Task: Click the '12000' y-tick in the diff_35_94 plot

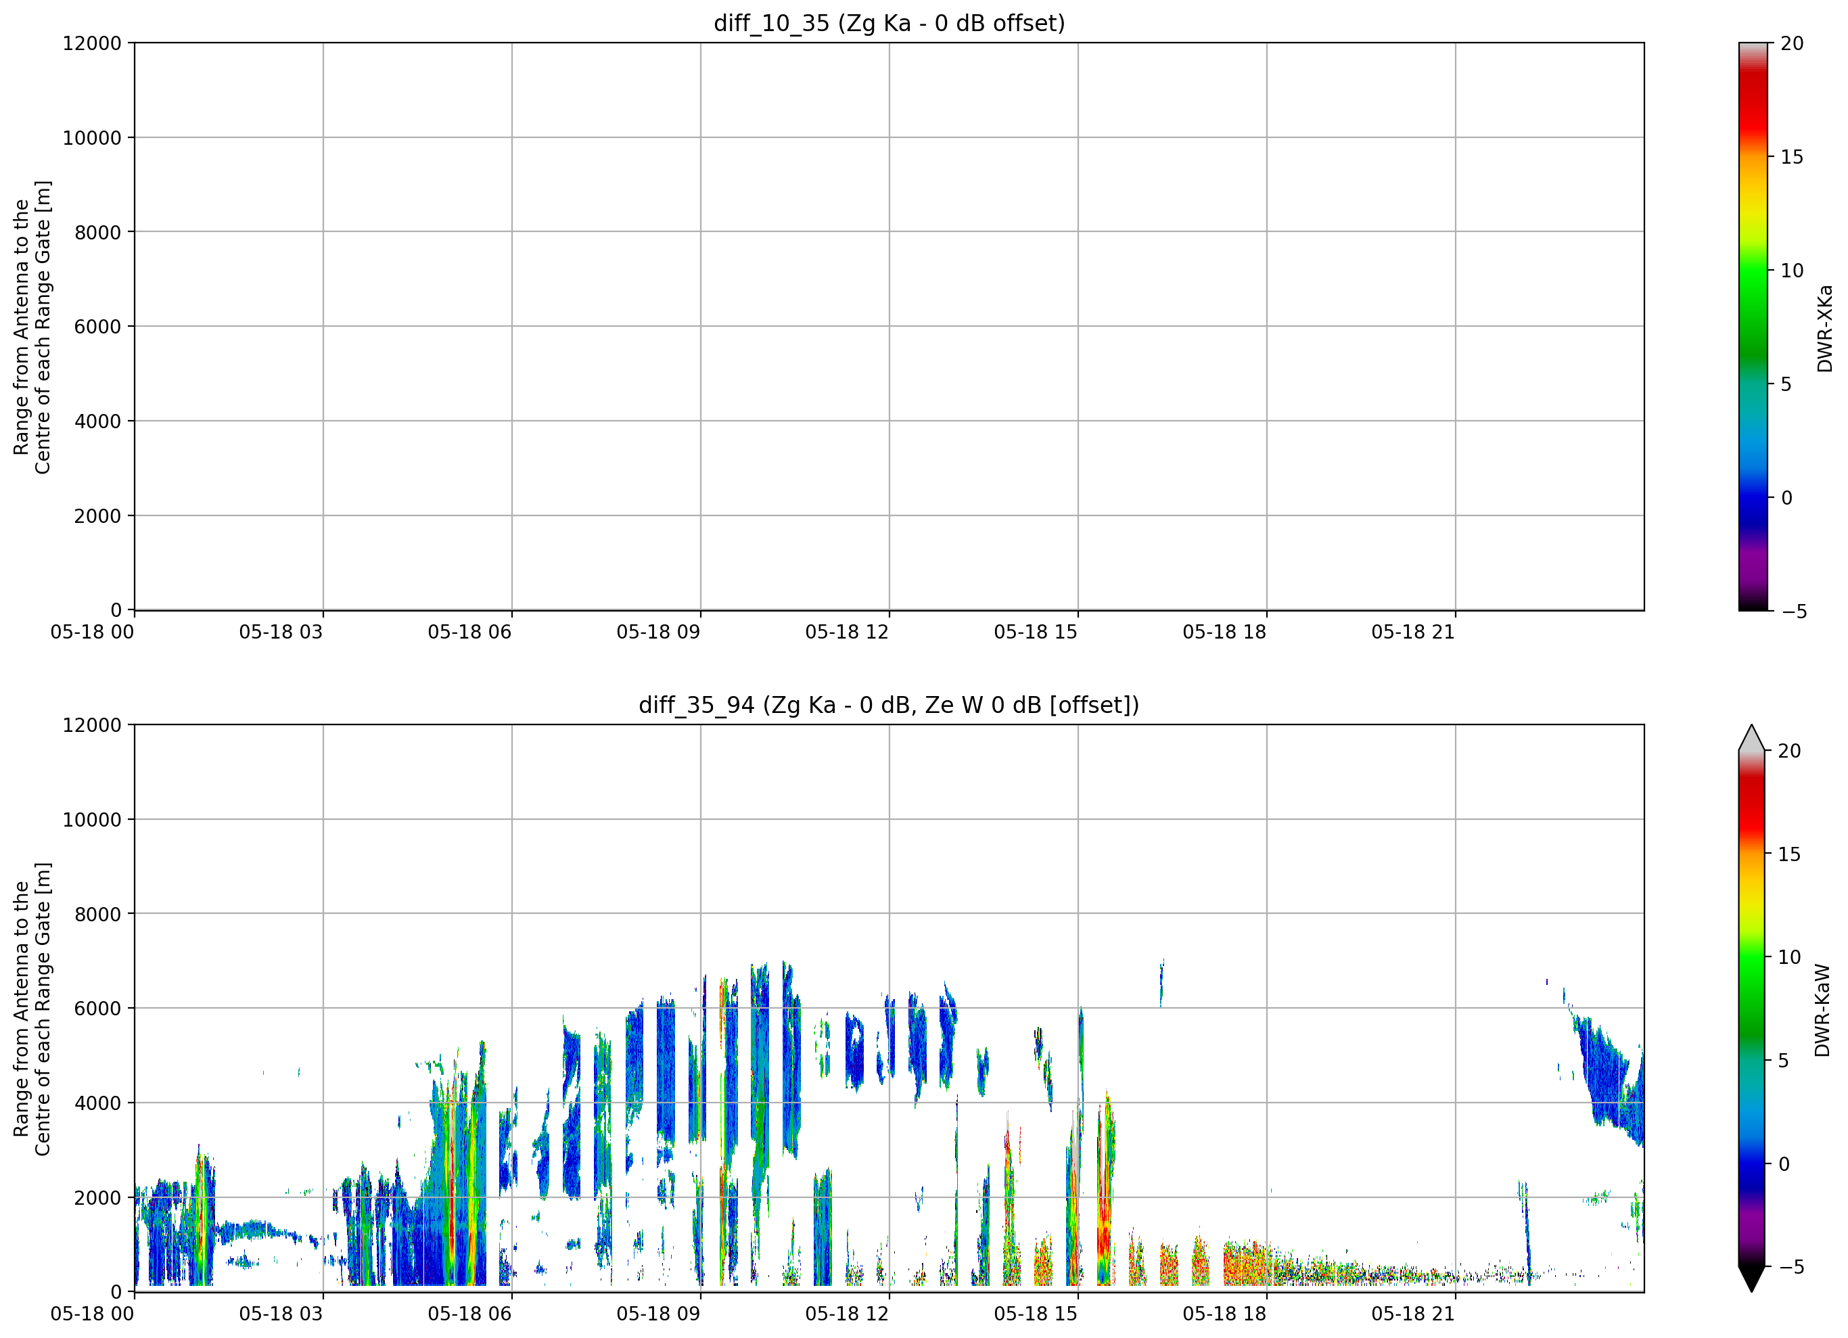Action: pyautogui.click(x=92, y=725)
